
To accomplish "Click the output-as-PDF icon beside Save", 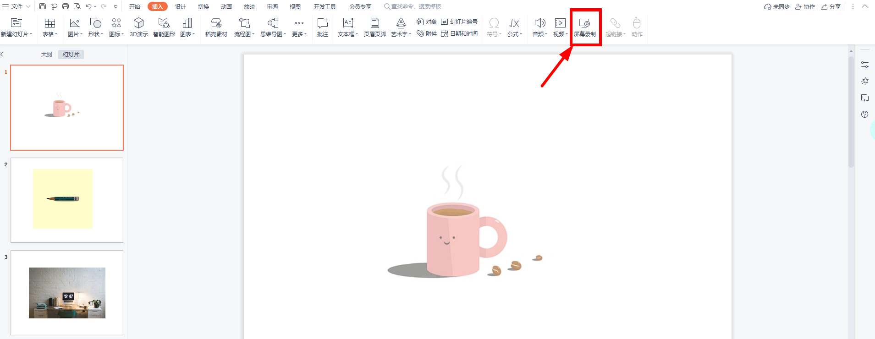I will point(54,6).
